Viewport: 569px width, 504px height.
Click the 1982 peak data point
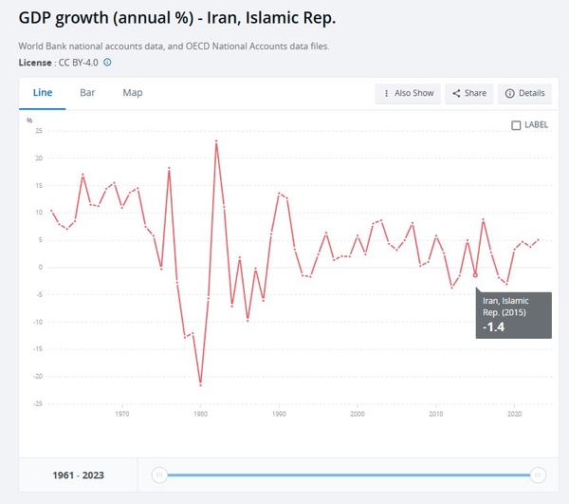(x=216, y=140)
